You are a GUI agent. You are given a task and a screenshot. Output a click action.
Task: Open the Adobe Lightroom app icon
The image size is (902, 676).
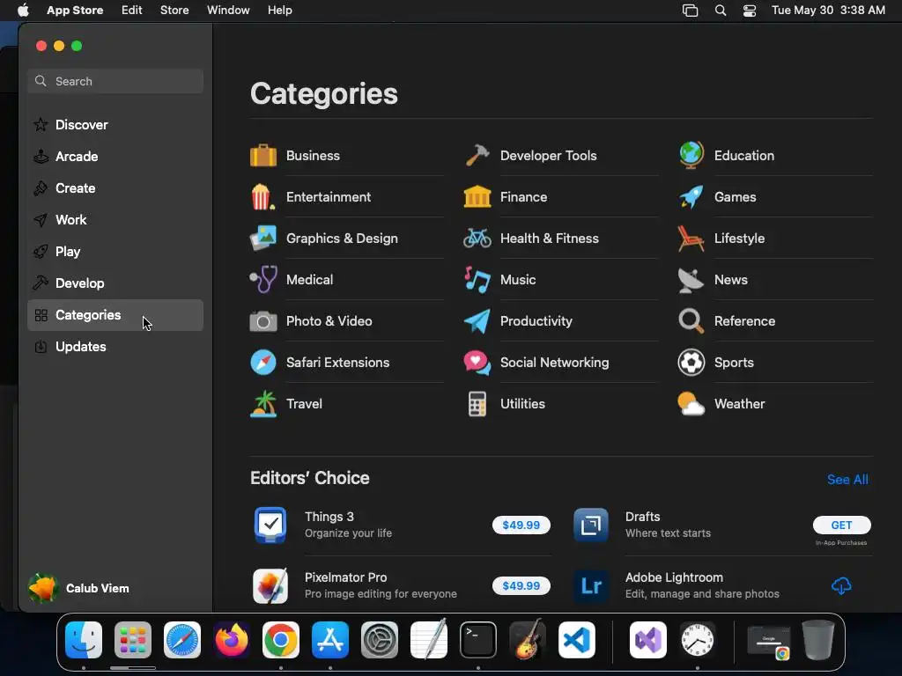coord(591,585)
